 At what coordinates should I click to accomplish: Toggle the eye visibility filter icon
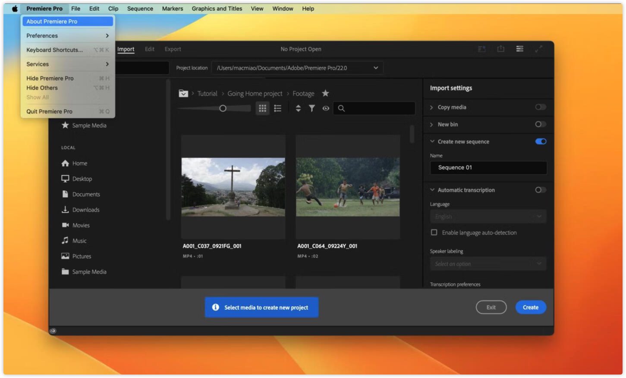click(x=326, y=108)
